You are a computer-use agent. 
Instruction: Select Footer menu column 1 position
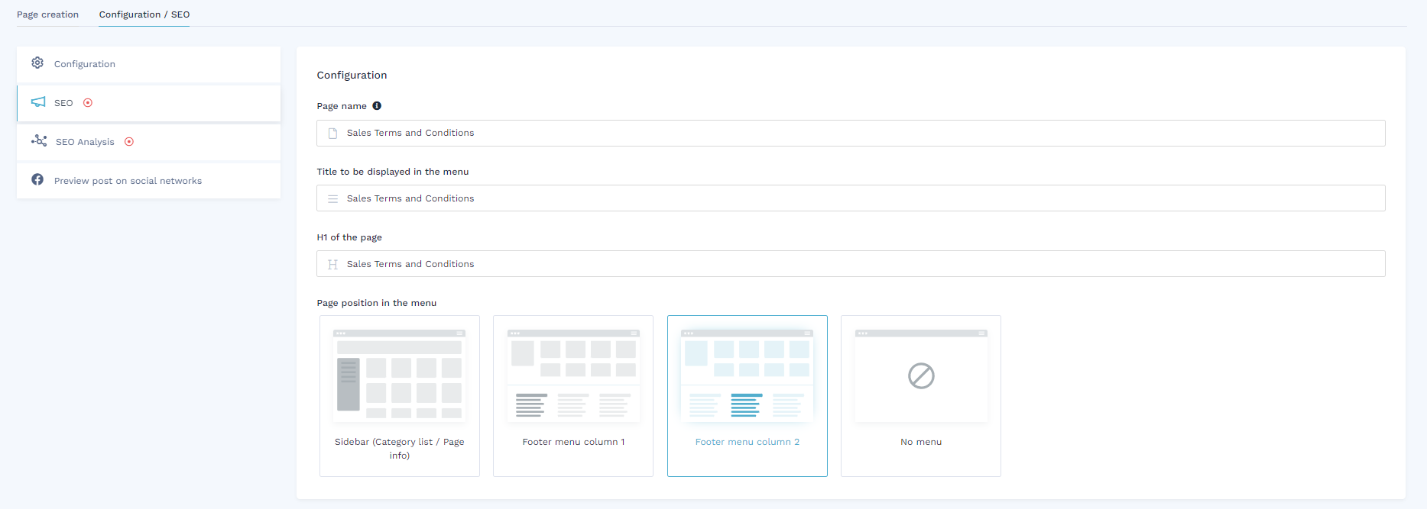point(573,396)
